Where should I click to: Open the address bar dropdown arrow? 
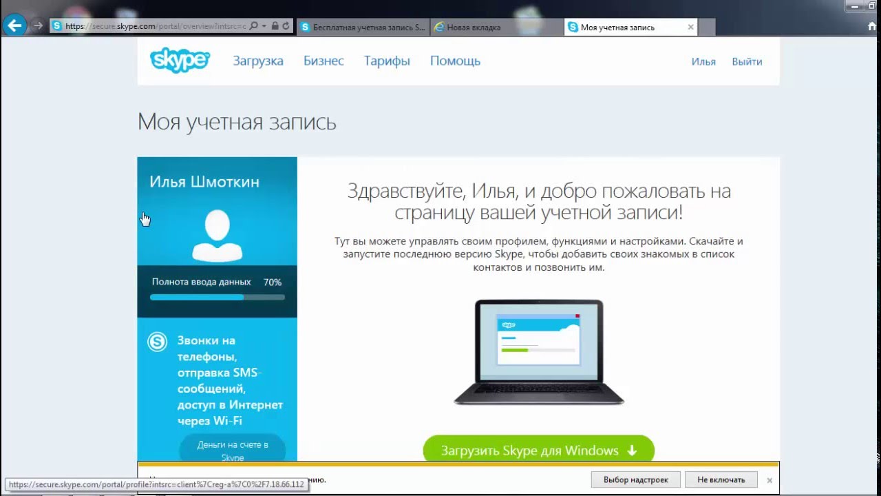264,26
